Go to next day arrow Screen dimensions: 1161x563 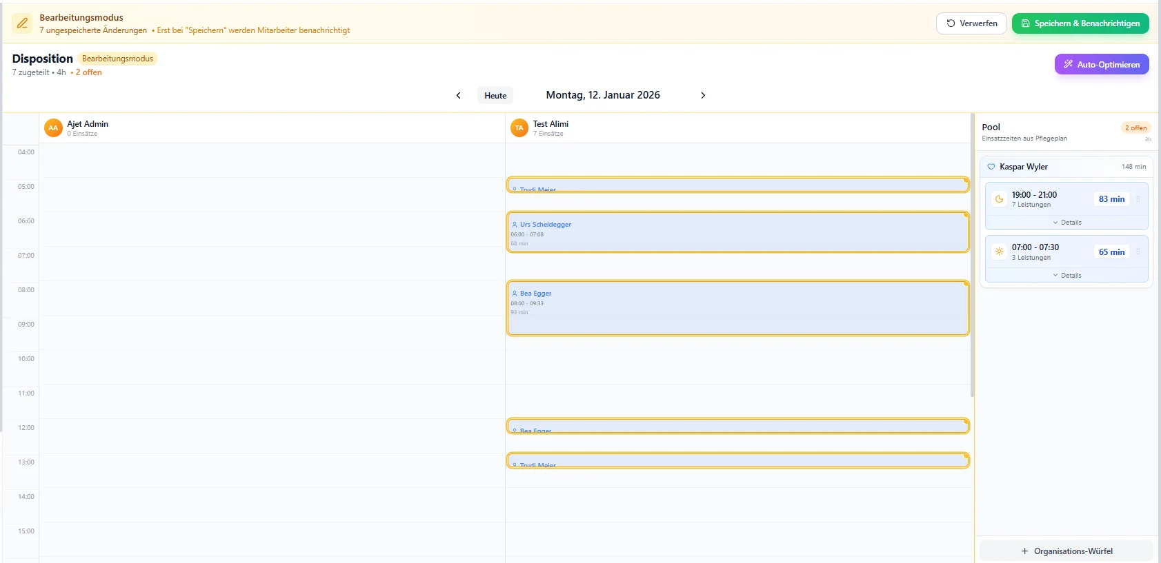pyautogui.click(x=703, y=95)
